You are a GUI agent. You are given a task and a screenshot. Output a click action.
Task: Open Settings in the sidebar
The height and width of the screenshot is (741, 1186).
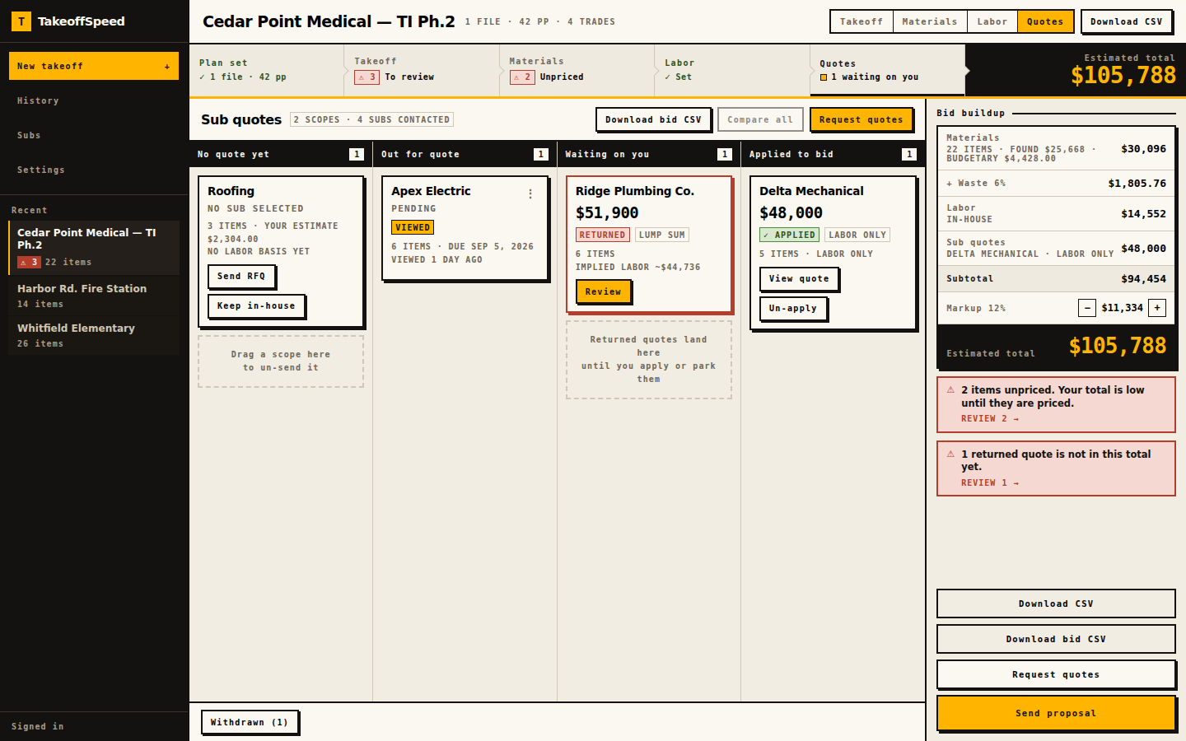click(95, 170)
